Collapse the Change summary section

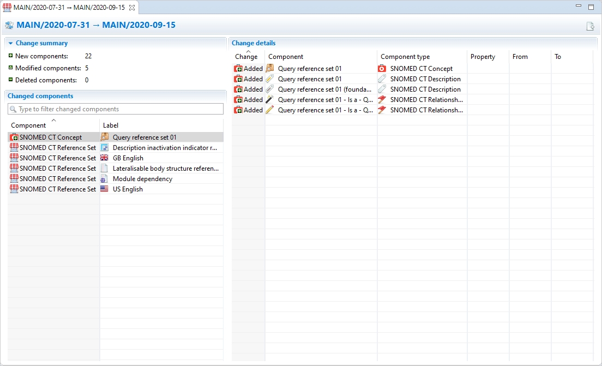click(x=10, y=43)
